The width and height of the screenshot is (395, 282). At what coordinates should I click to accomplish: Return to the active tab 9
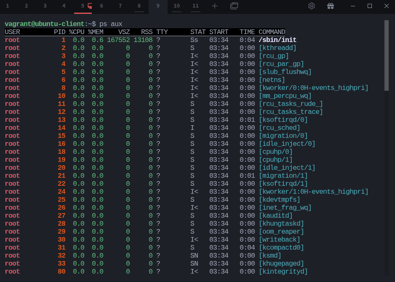(157, 6)
